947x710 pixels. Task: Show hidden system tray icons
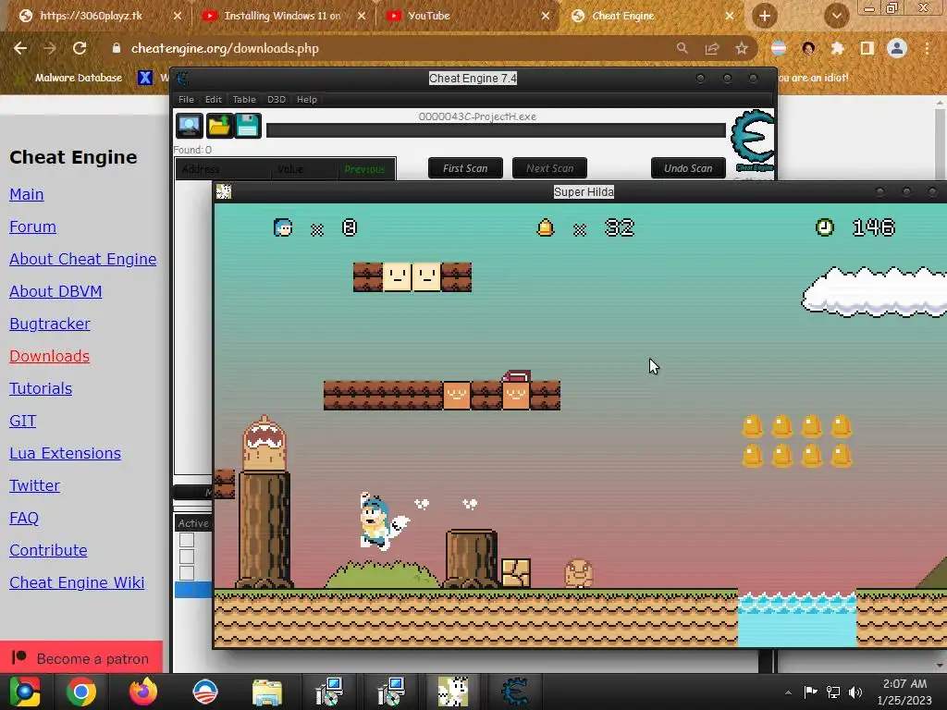click(x=788, y=692)
